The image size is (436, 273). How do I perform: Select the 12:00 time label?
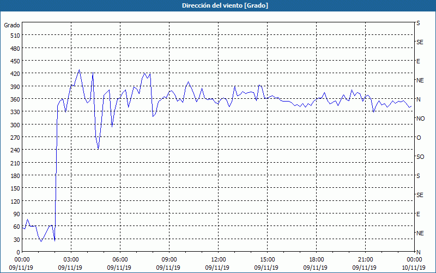218,260
